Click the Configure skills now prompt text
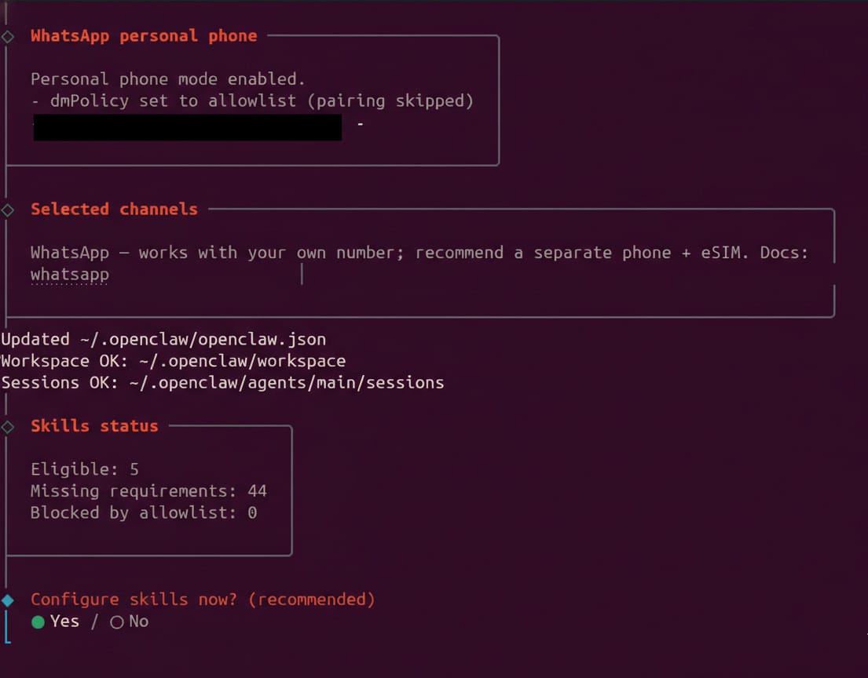 pos(203,600)
